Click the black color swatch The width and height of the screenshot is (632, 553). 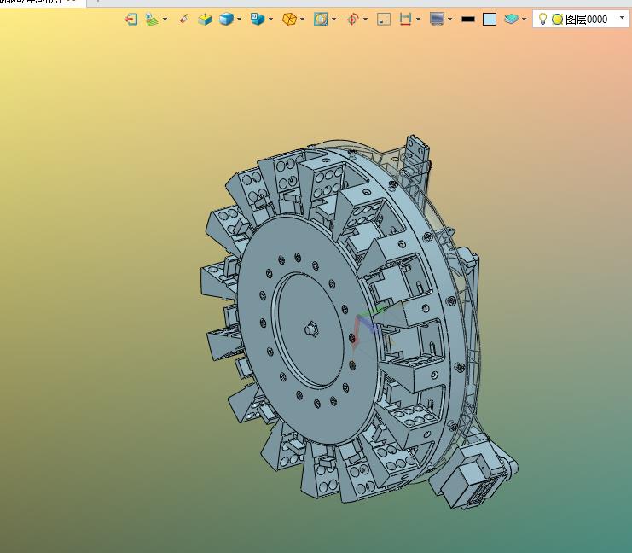(x=468, y=19)
